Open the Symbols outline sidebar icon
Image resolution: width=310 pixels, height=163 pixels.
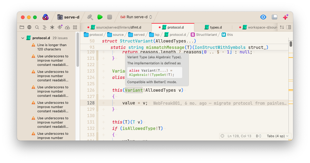[x=45, y=27]
